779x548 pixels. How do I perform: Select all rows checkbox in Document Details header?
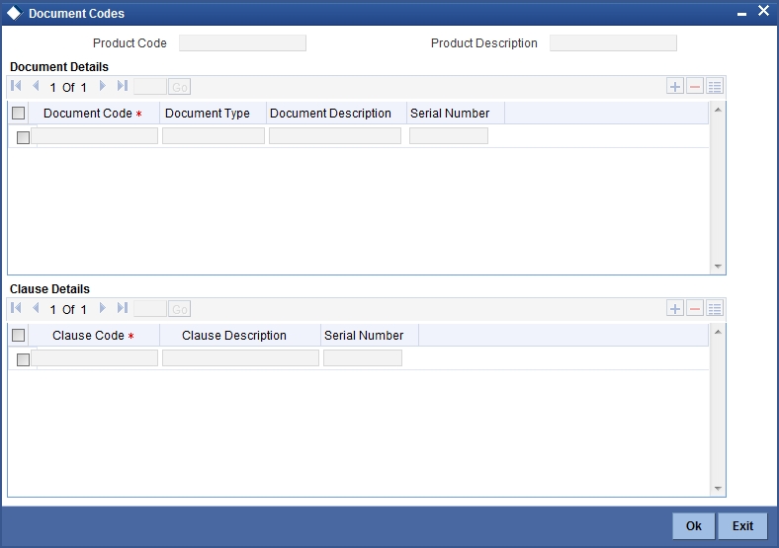pyautogui.click(x=19, y=114)
